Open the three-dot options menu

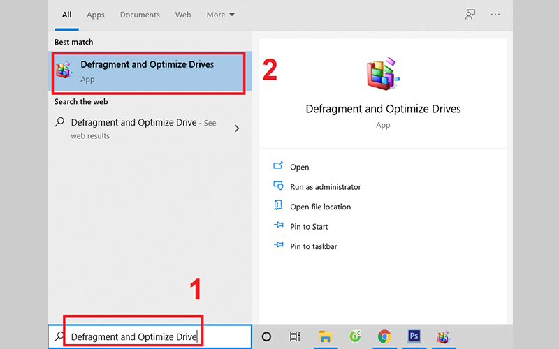tap(495, 15)
